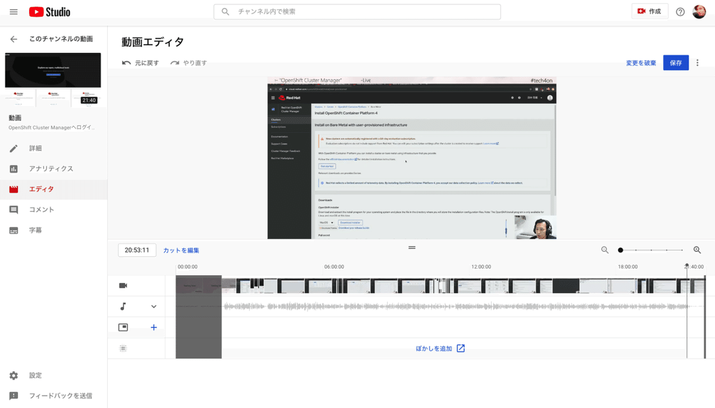The image size is (715, 408).
Task: Add an end screen element with plus icon
Action: click(154, 327)
